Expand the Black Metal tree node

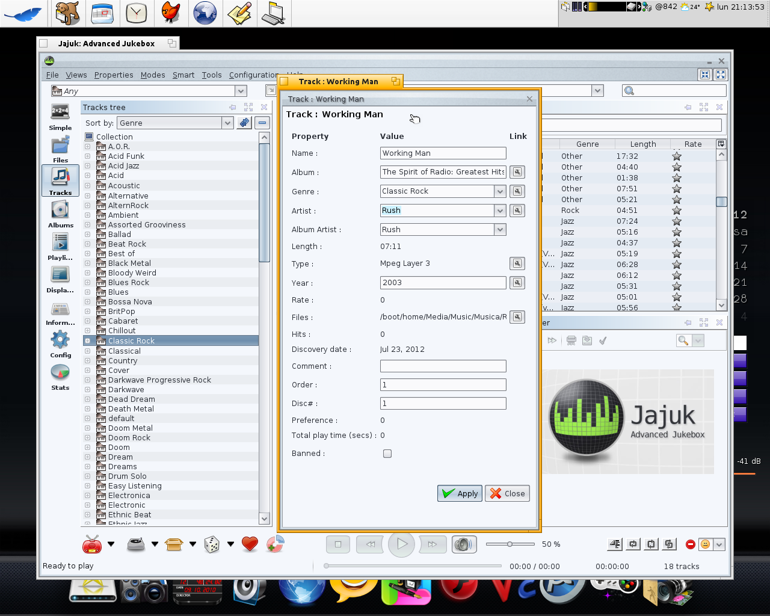(87, 263)
